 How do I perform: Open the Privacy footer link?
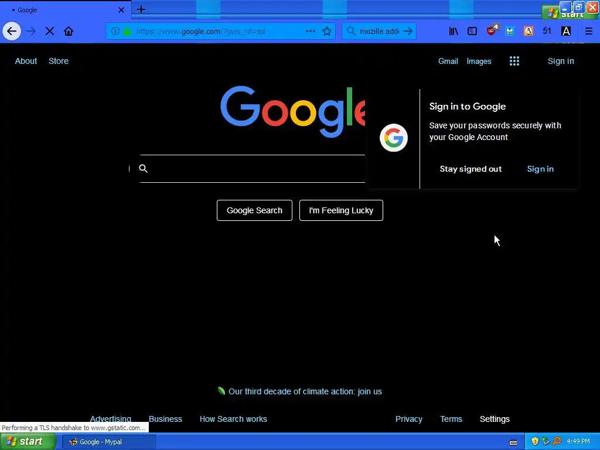pyautogui.click(x=408, y=419)
